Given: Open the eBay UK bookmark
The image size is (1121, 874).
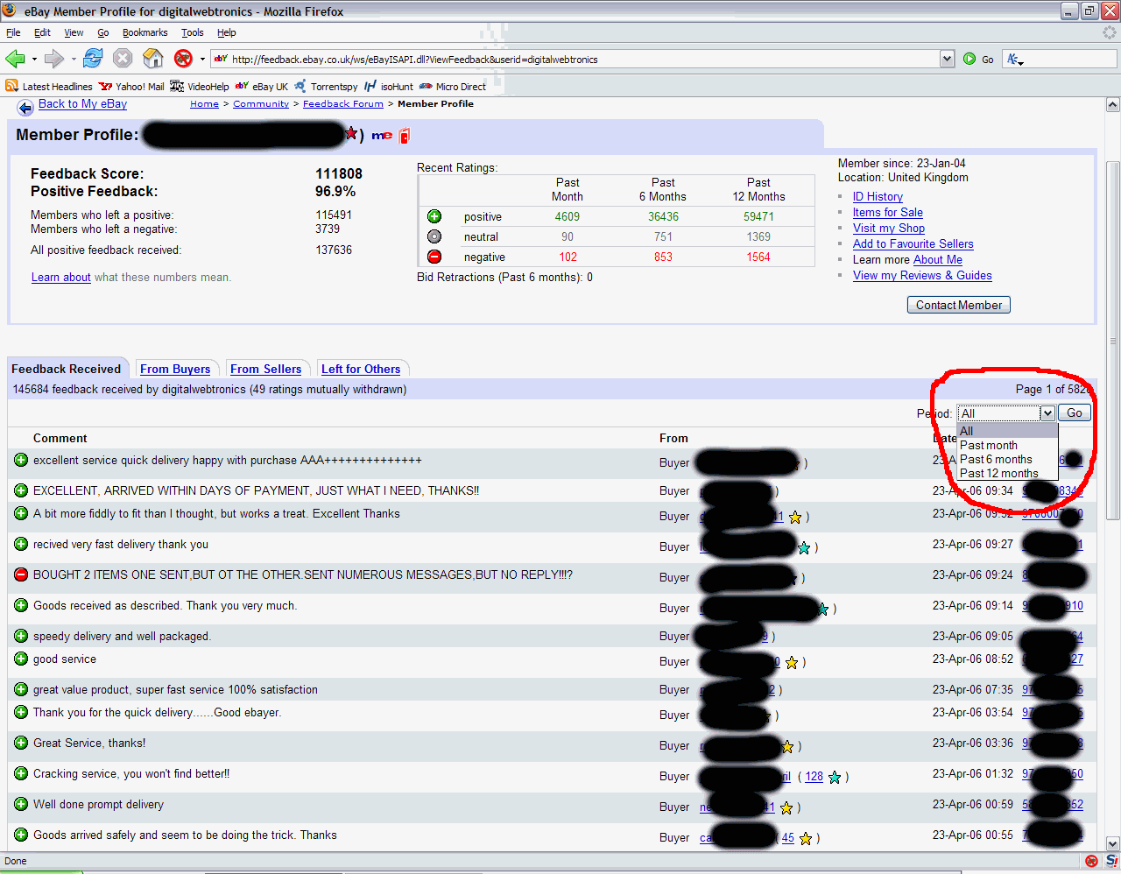Looking at the screenshot, I should pyautogui.click(x=262, y=87).
